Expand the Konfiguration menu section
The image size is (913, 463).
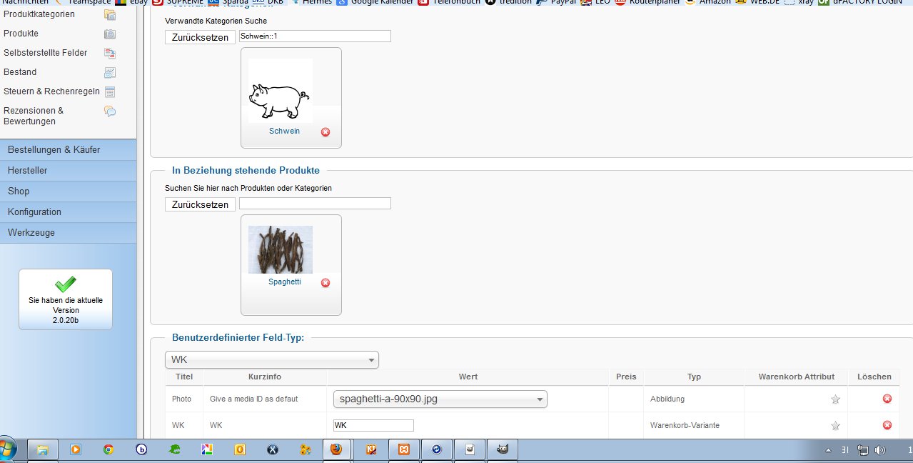click(68, 212)
